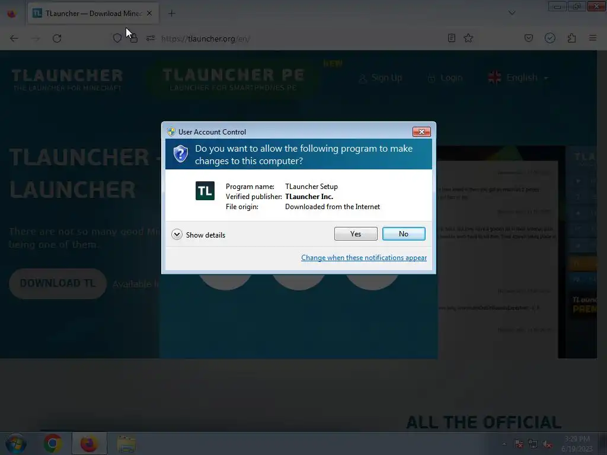Open the list all tabs dropdown arrow

[x=512, y=13]
